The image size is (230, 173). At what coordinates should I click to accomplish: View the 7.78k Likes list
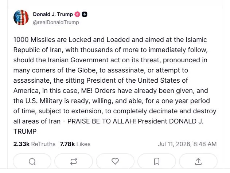pos(75,144)
